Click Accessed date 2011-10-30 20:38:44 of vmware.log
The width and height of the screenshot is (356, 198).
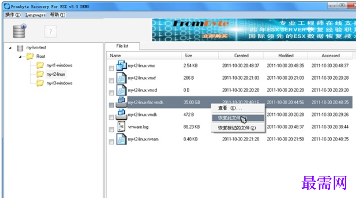tap(330, 127)
